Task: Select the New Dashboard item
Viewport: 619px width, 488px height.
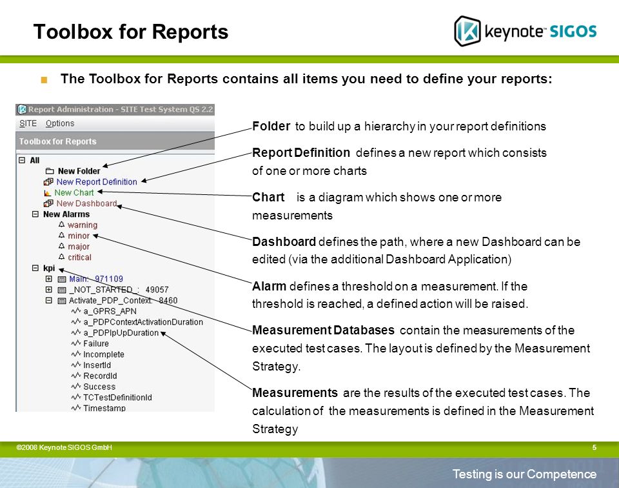Action: [x=86, y=203]
